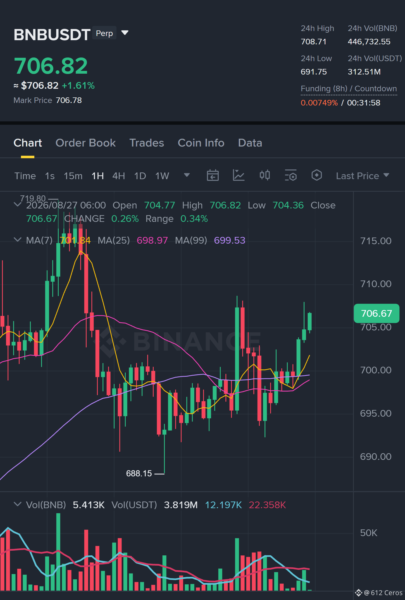Collapse the MA indicator legend chevron
The height and width of the screenshot is (600, 405).
18,240
